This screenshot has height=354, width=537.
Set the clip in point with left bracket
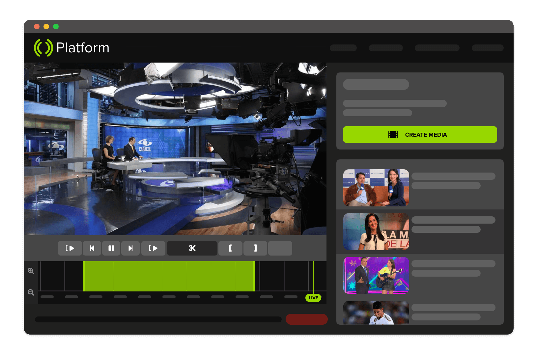tap(230, 248)
